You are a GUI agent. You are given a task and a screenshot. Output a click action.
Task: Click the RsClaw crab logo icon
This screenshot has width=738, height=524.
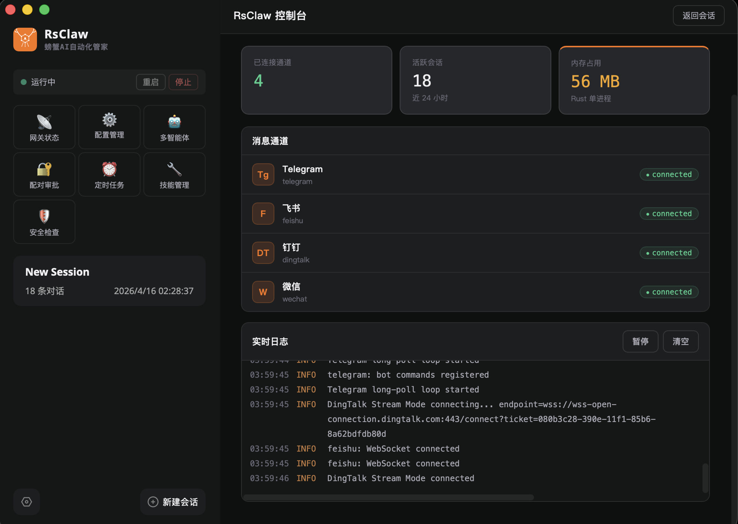pos(25,40)
